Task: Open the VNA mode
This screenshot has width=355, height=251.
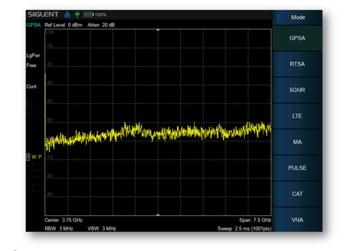Action: click(x=297, y=220)
